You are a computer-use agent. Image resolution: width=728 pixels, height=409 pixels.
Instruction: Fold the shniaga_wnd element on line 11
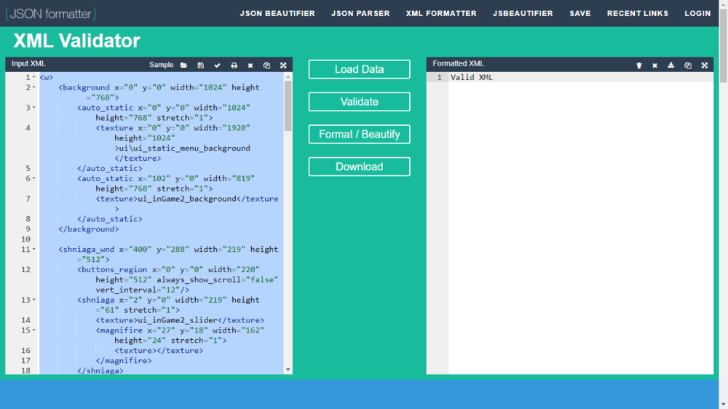33,250
